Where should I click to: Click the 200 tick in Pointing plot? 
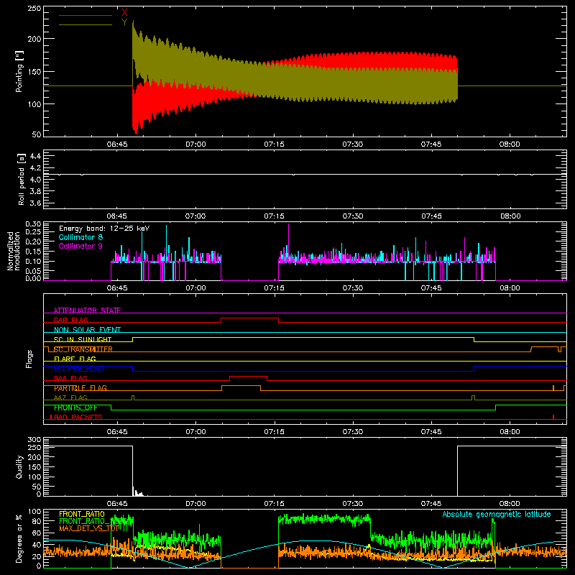coord(34,39)
